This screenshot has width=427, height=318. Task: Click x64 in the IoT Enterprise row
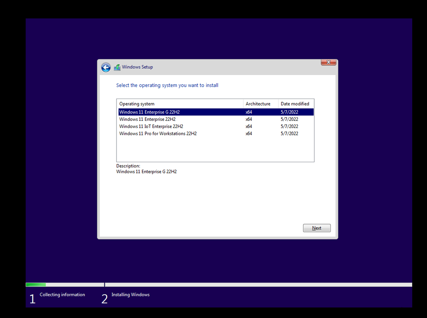click(x=249, y=126)
